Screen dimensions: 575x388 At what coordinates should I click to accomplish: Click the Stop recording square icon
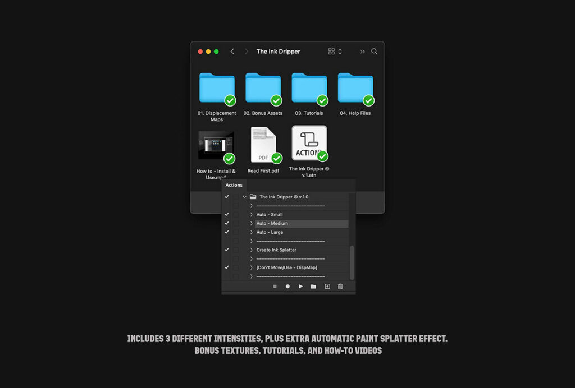tap(275, 287)
